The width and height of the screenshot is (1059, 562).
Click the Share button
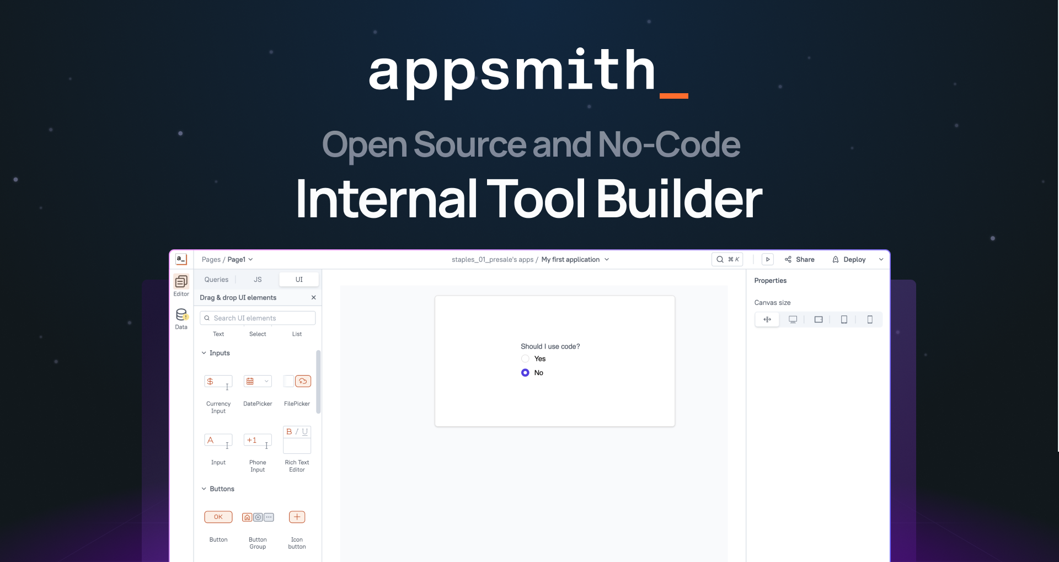(799, 259)
